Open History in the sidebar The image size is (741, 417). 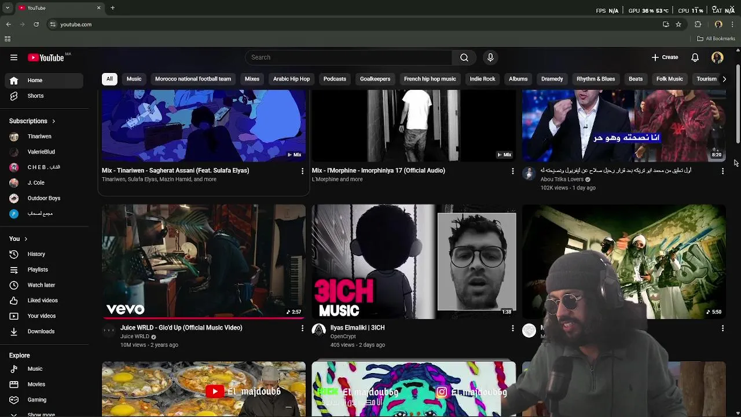[44, 254]
